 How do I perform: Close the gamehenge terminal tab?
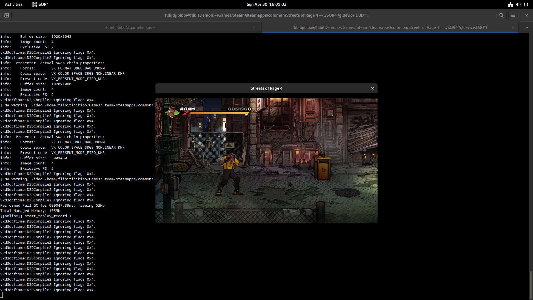pyautogui.click(x=253, y=27)
